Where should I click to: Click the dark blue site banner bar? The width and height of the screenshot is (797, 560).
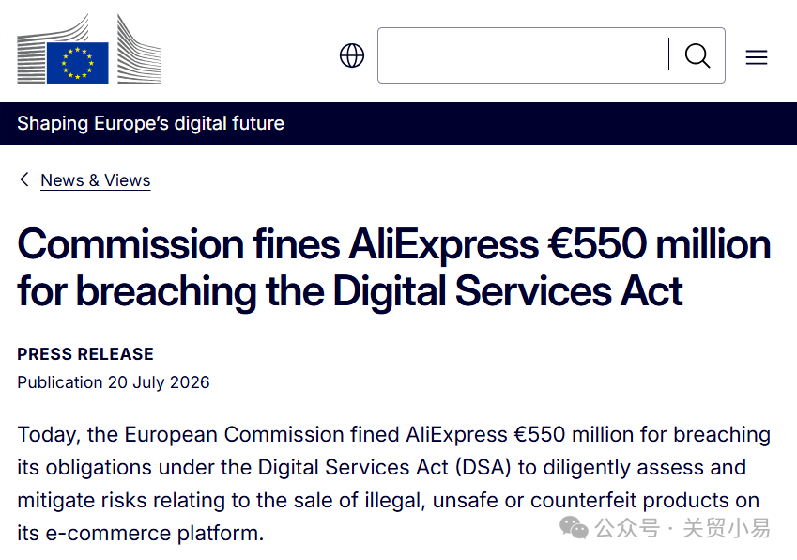click(x=398, y=123)
